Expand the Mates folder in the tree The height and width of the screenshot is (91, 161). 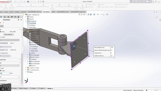(26, 72)
